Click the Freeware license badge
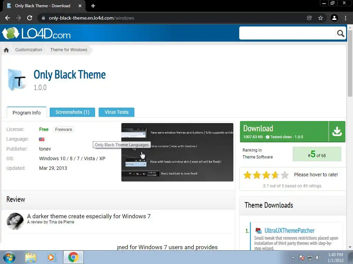Viewport: 353px width, 264px height. click(63, 130)
